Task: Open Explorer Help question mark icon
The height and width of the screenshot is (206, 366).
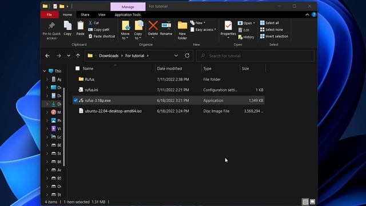Action: tap(314, 14)
